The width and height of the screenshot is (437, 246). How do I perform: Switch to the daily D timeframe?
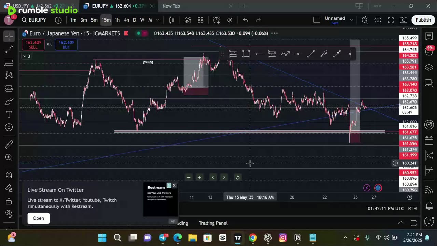click(x=135, y=20)
